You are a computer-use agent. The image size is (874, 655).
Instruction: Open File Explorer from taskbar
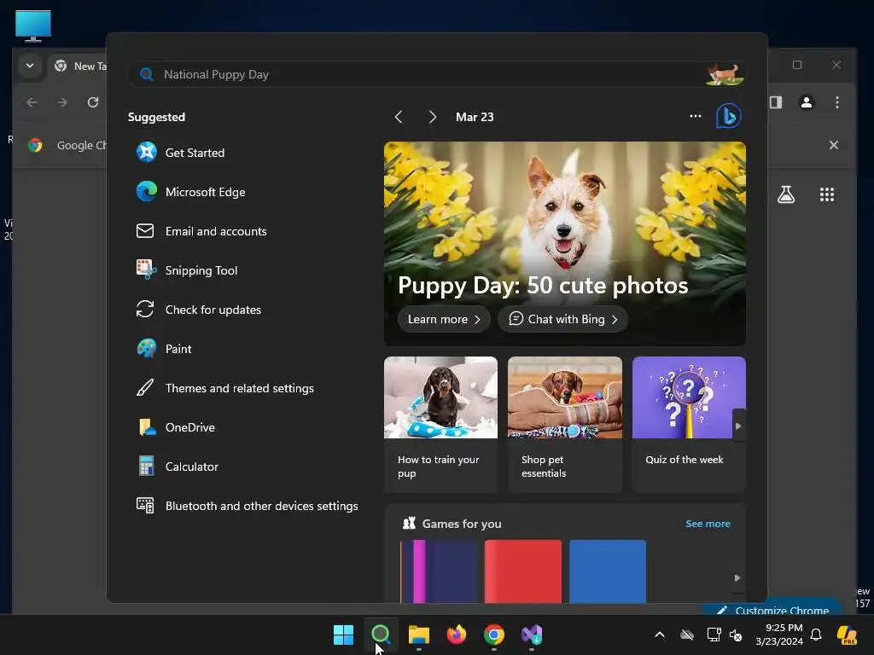[418, 635]
